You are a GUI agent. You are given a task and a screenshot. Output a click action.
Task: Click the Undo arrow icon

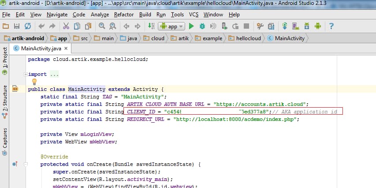point(41,26)
